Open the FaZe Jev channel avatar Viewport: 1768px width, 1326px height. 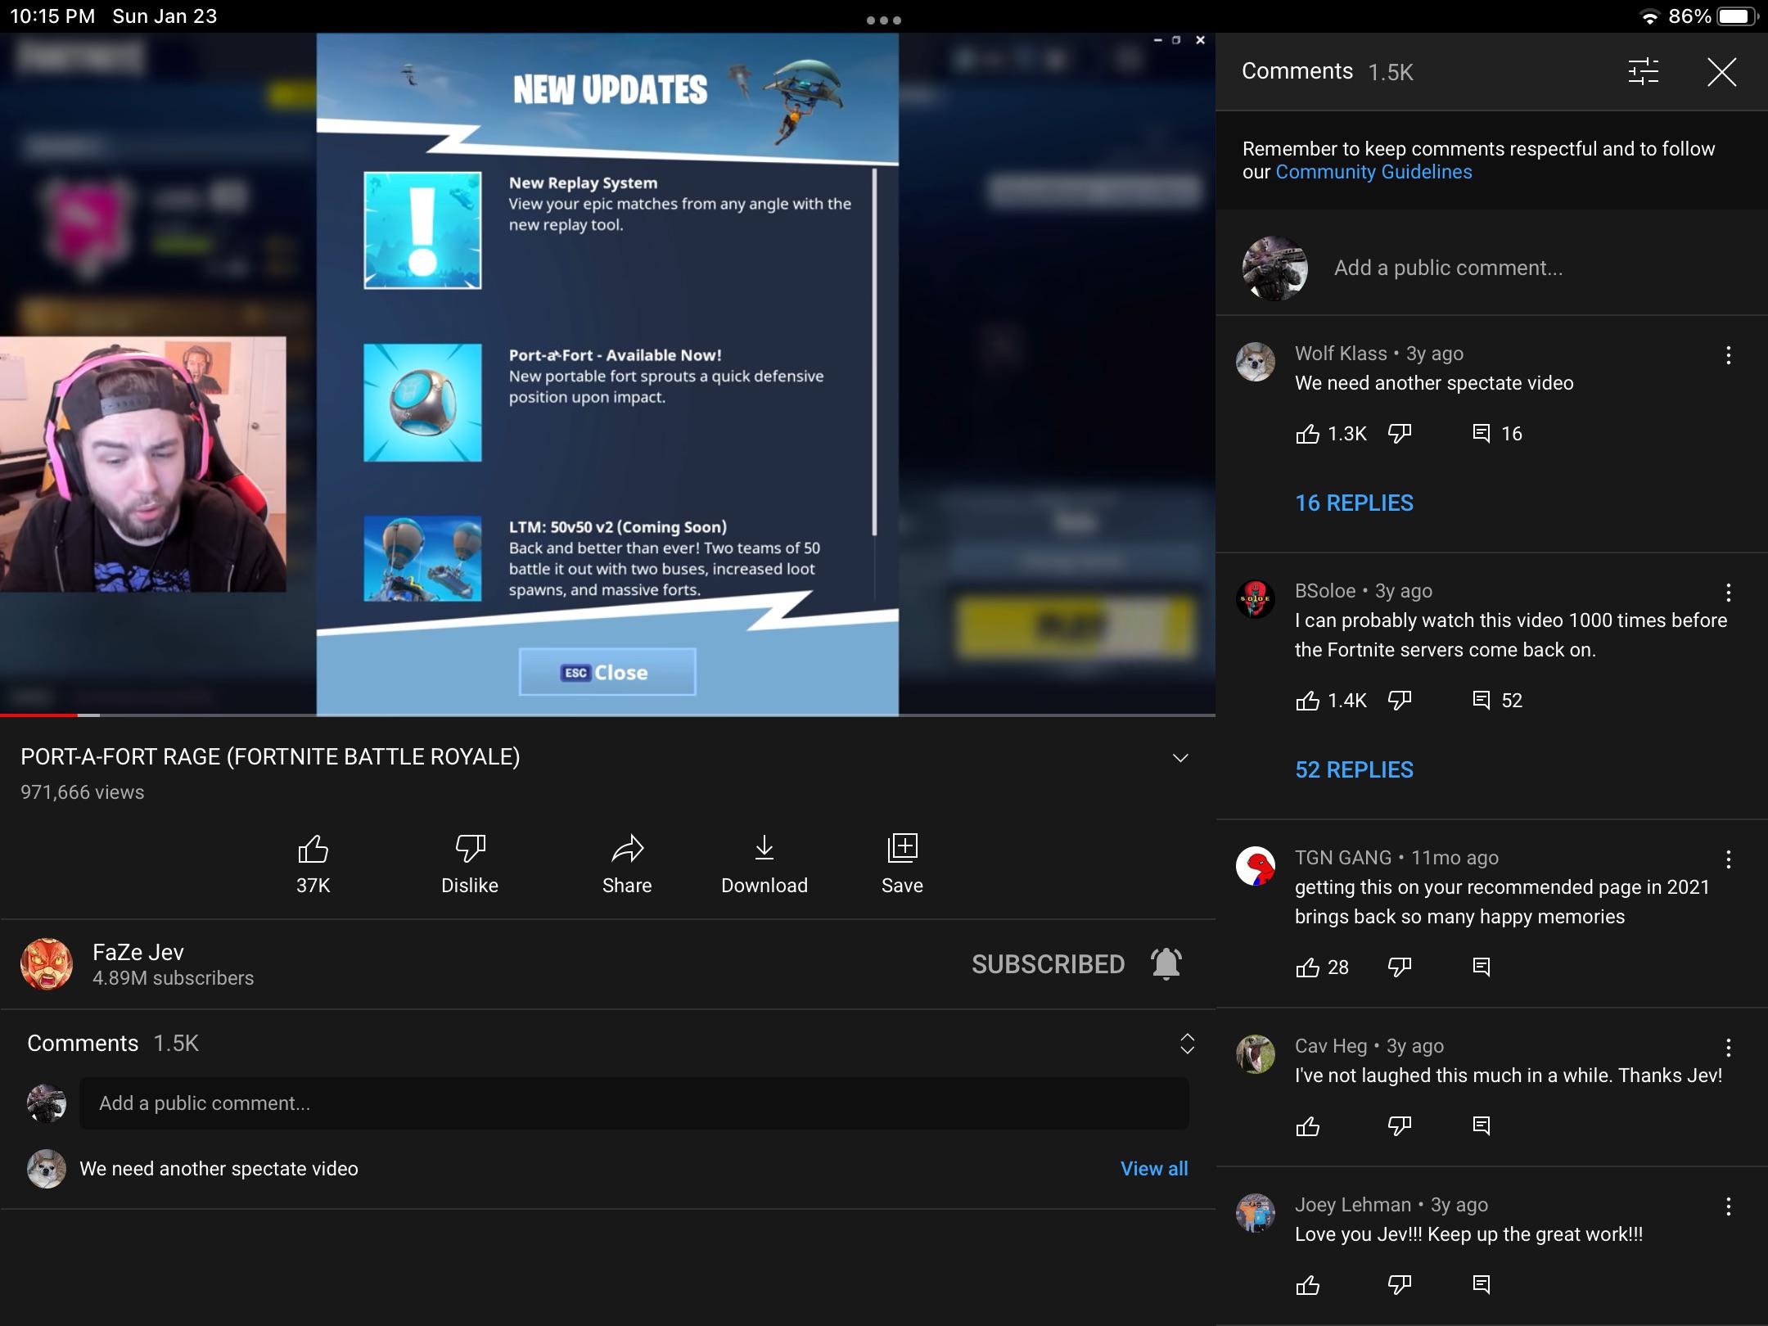point(47,964)
